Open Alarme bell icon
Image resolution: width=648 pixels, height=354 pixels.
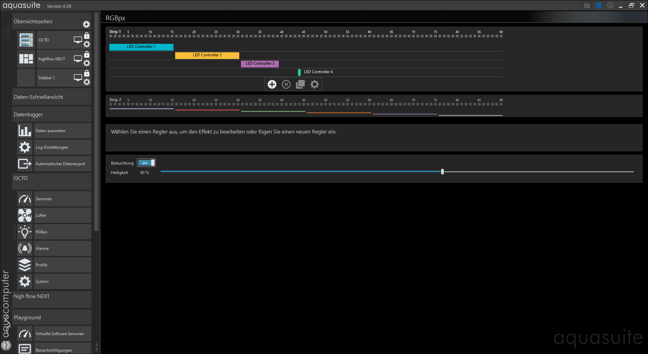click(25, 248)
